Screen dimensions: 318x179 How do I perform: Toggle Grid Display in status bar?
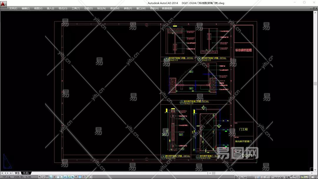coord(47,177)
